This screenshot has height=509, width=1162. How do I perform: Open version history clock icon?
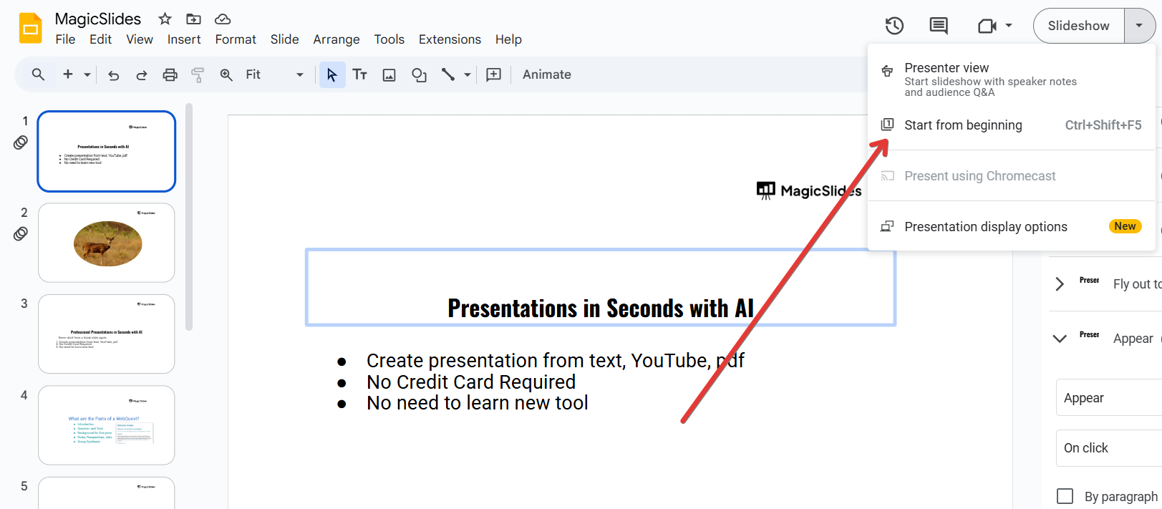point(894,26)
